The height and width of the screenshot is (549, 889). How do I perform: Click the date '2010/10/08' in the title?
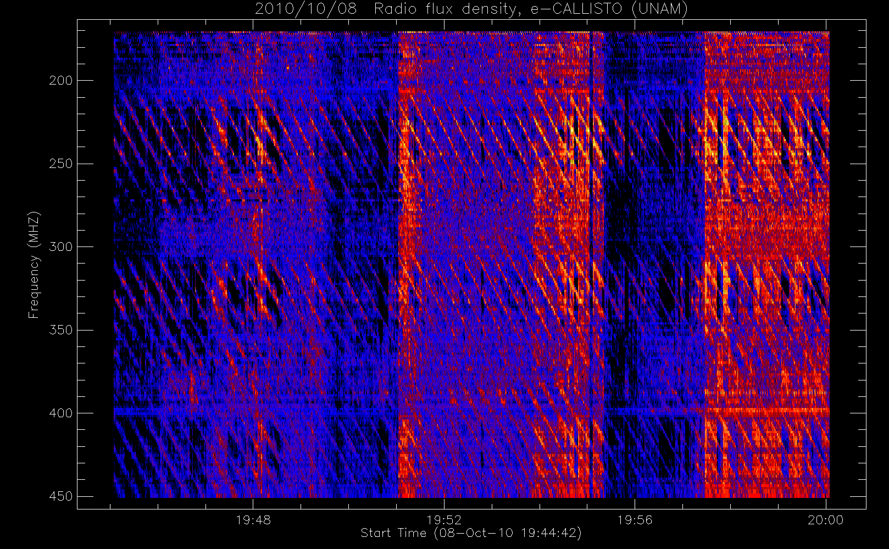[306, 9]
